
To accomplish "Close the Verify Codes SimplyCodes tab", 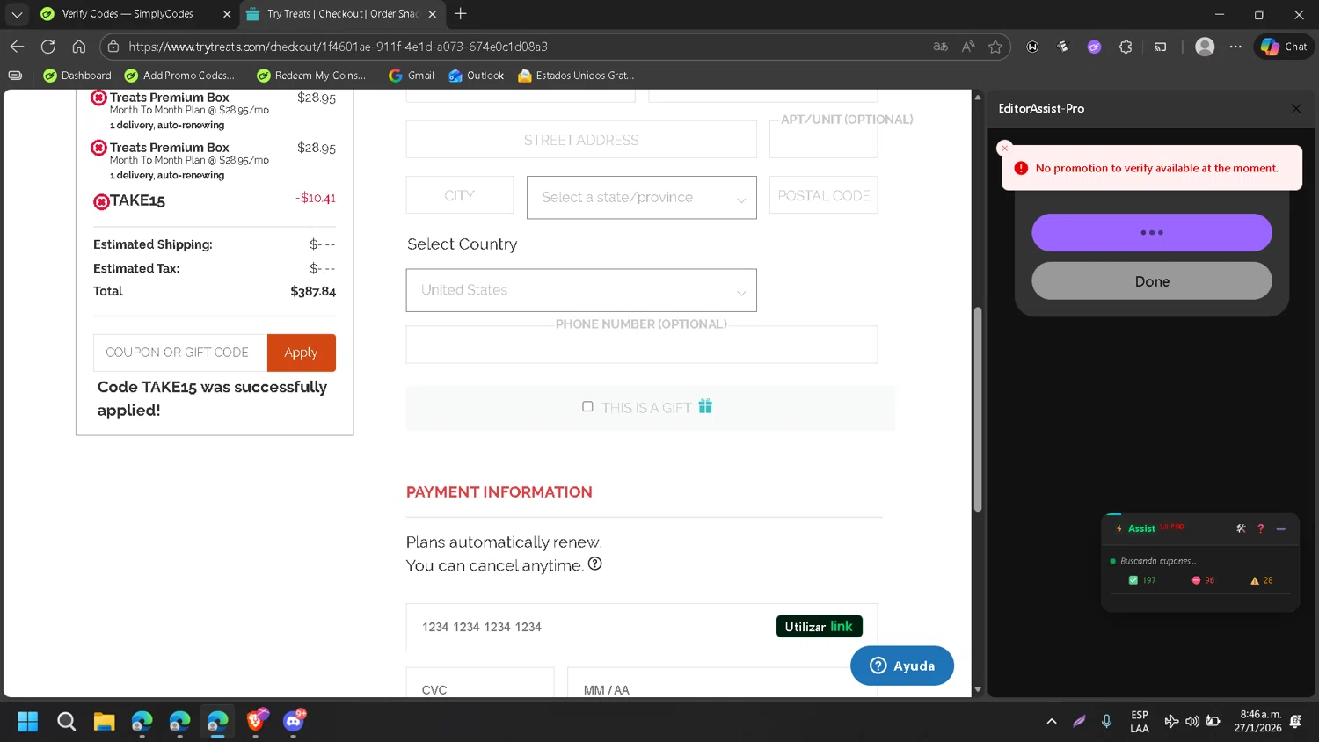I will click(x=227, y=14).
